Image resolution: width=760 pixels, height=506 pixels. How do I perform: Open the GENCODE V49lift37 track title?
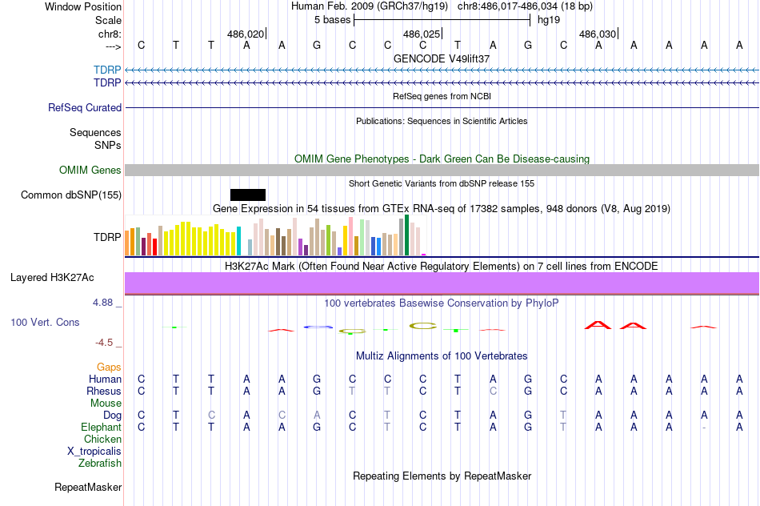click(442, 58)
